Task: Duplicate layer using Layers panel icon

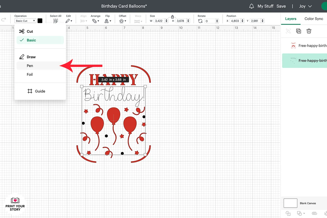Action: [x=299, y=31]
